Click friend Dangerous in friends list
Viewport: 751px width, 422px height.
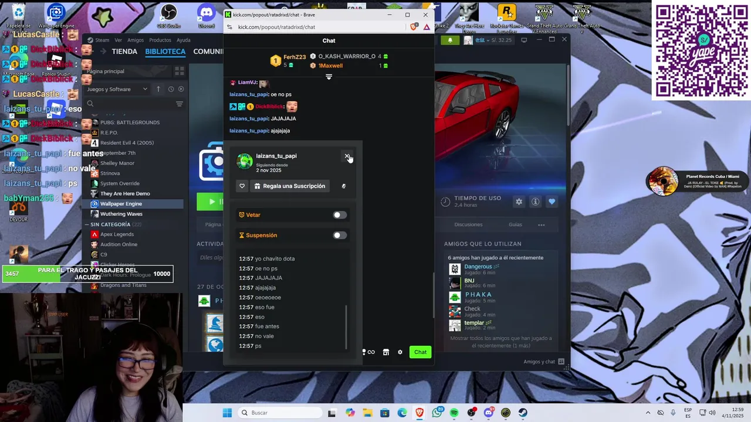478,267
